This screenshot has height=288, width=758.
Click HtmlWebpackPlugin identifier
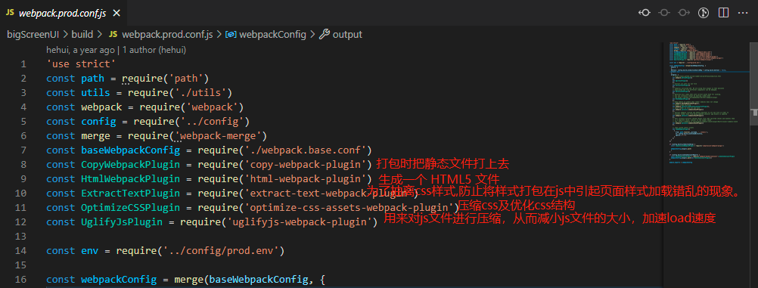click(131, 179)
